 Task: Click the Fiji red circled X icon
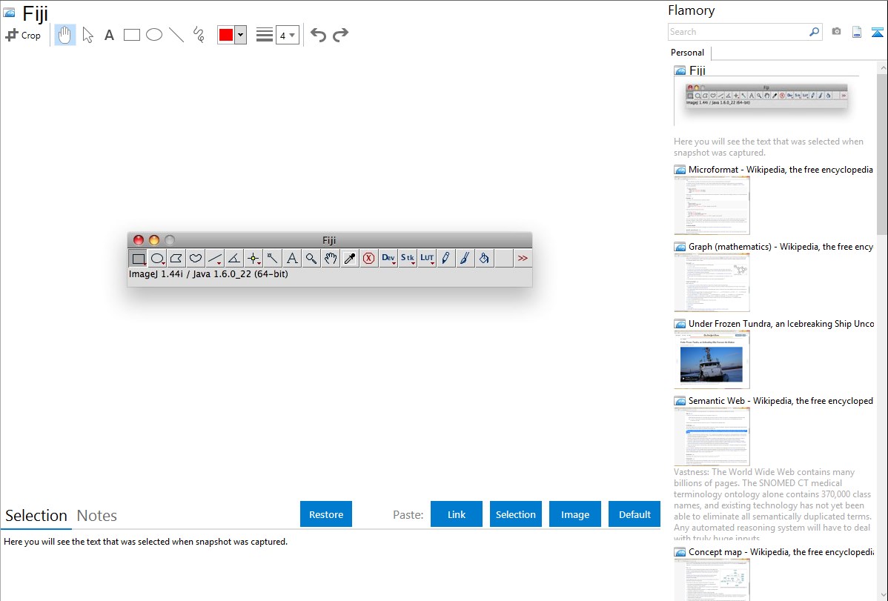tap(368, 259)
